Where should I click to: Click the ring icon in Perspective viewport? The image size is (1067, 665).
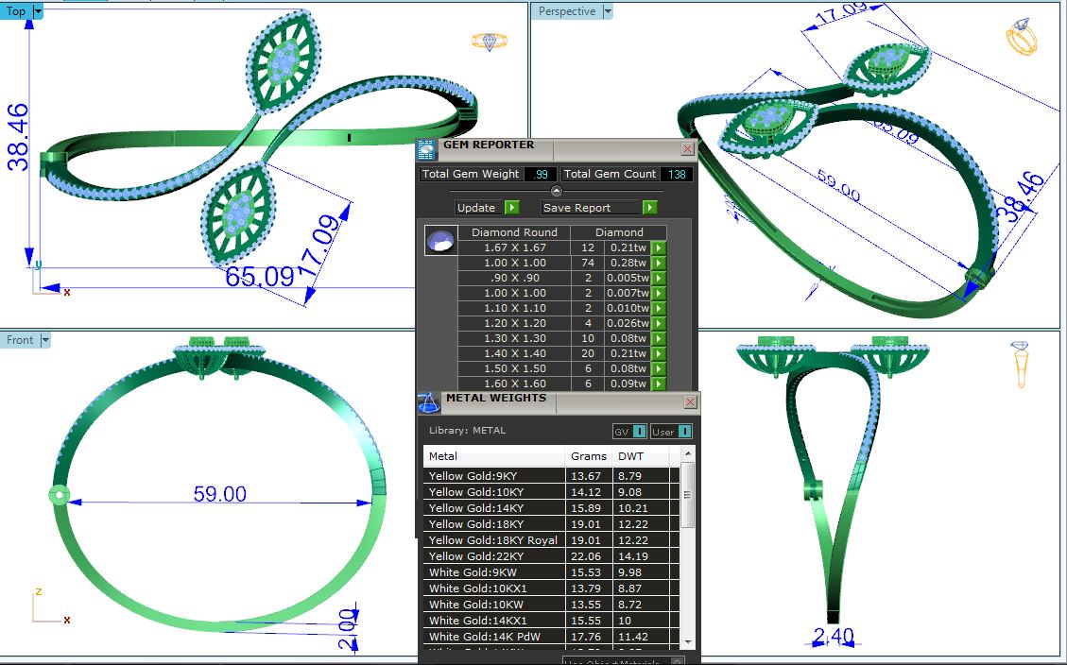[1022, 37]
